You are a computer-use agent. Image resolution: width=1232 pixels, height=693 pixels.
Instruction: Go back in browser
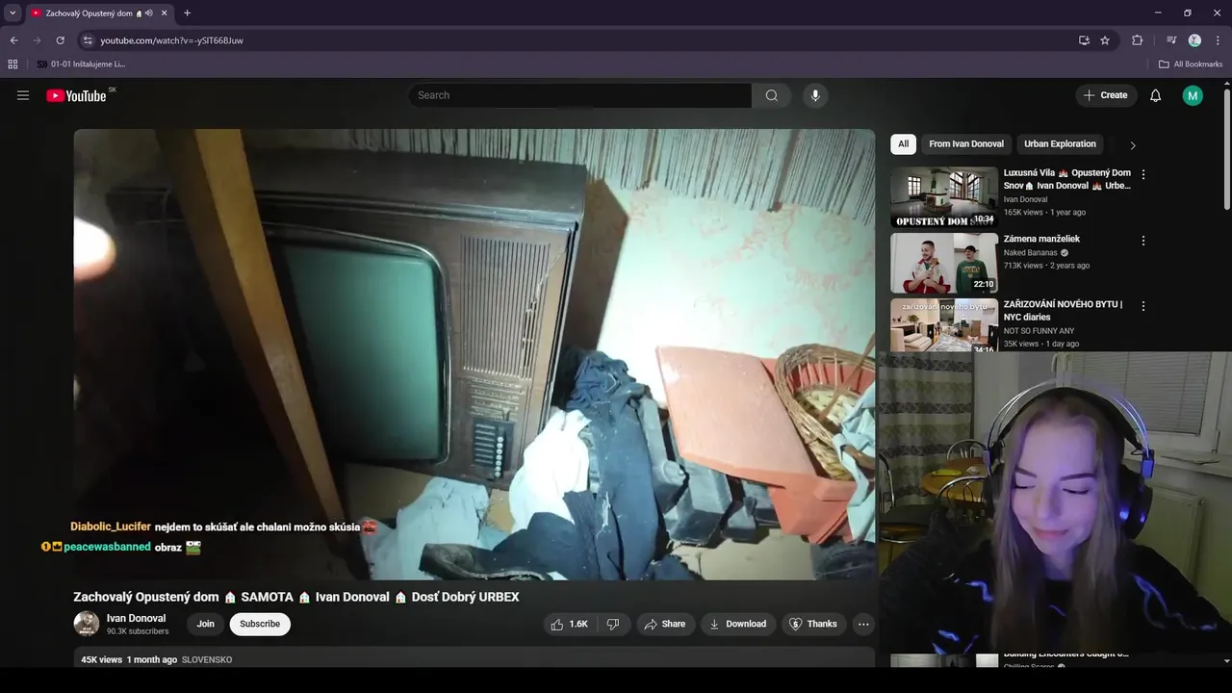point(13,40)
